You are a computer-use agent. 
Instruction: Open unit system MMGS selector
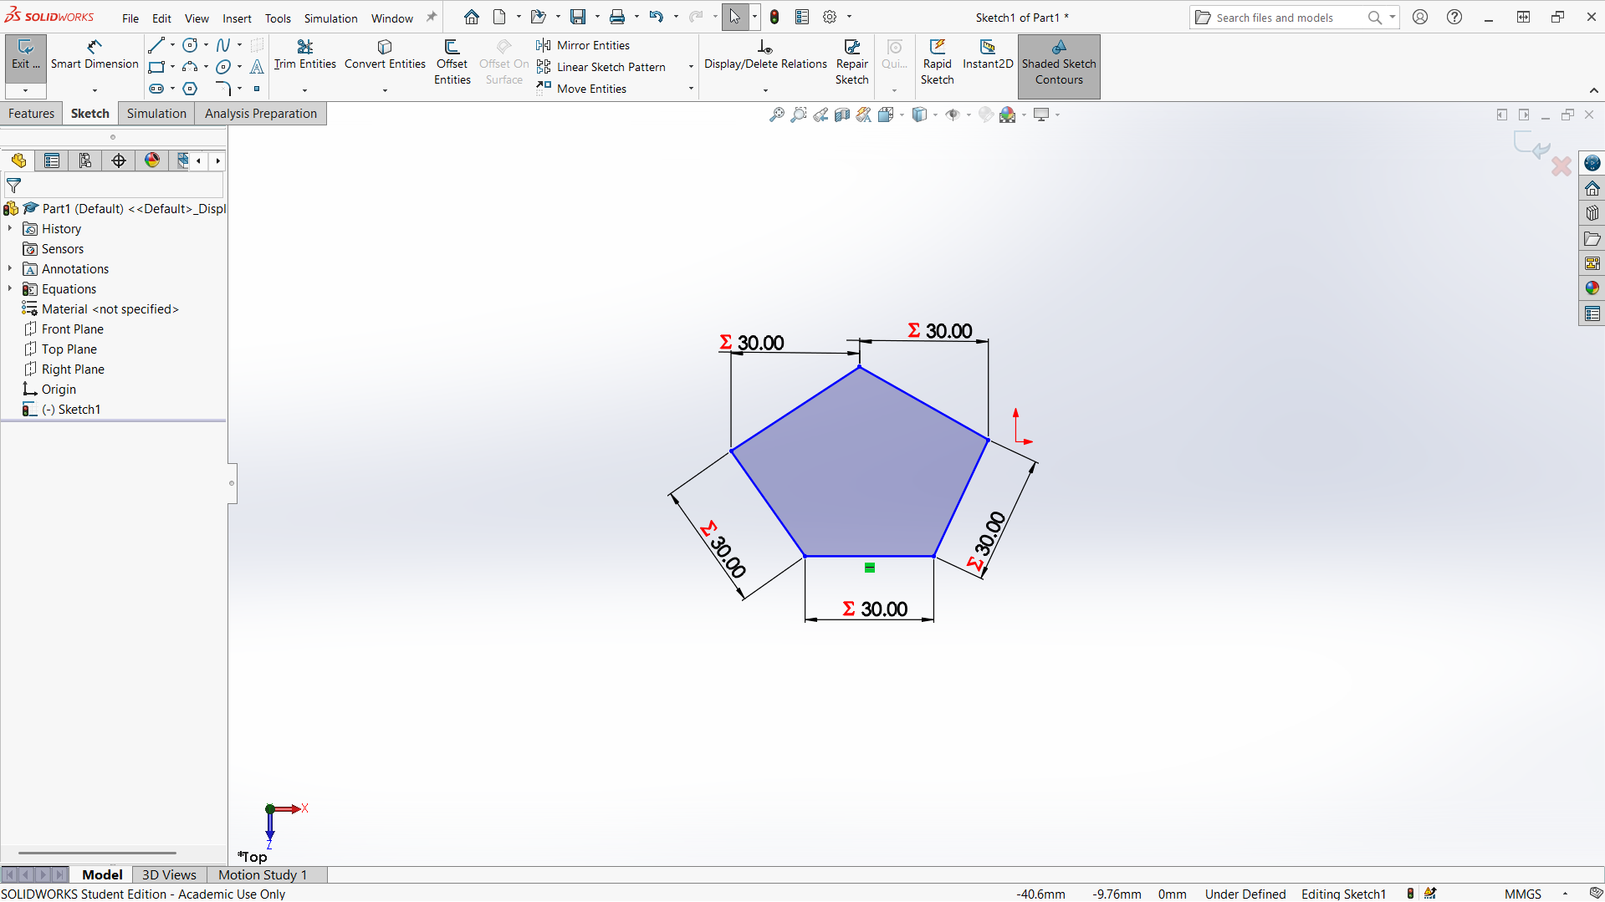(x=1523, y=894)
